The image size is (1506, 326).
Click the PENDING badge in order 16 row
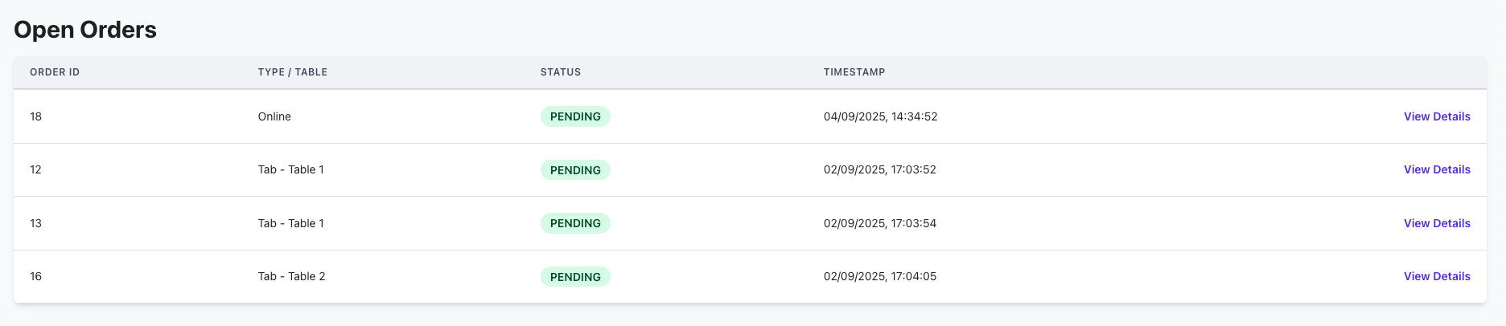coord(575,277)
